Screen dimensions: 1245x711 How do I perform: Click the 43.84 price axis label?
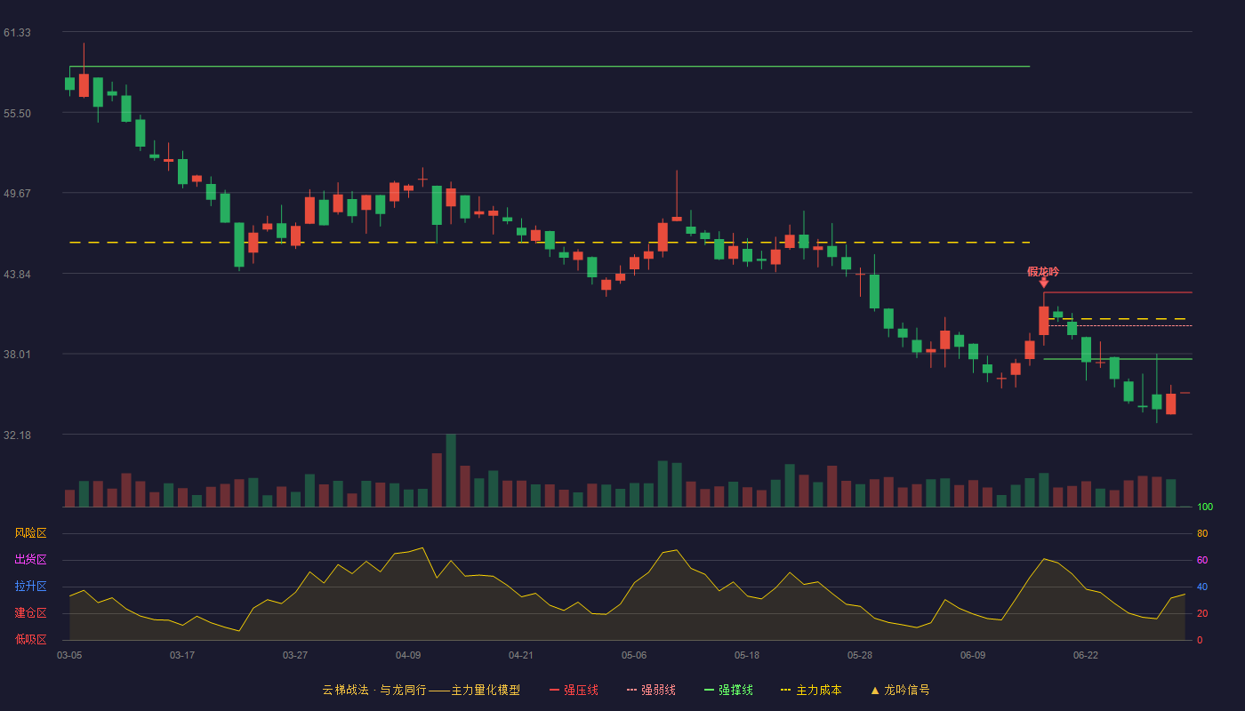[17, 275]
